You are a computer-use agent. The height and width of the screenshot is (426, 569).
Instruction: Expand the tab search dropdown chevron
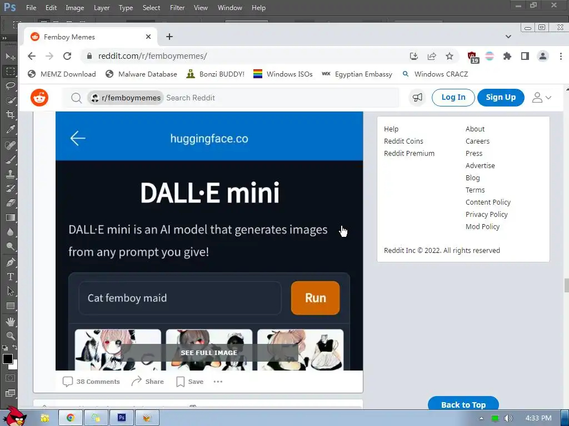tap(508, 37)
